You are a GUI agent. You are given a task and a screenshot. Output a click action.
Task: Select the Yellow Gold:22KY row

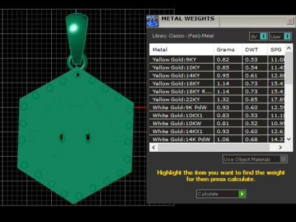[x=217, y=99]
